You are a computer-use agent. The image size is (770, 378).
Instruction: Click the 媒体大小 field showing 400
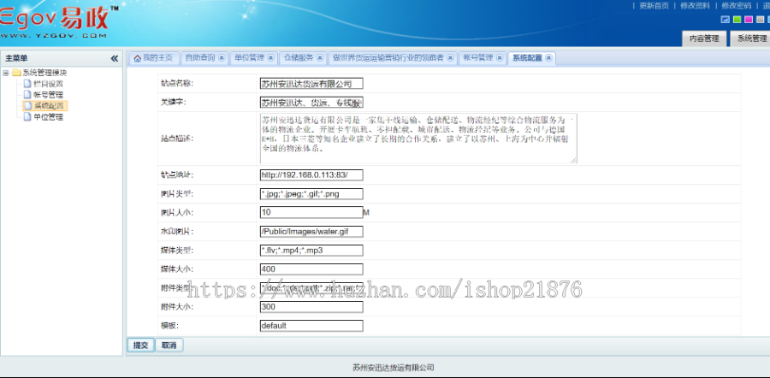click(311, 269)
